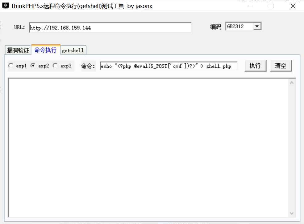
Task: Switch to the 漏洞验证 tab
Action: (18, 50)
